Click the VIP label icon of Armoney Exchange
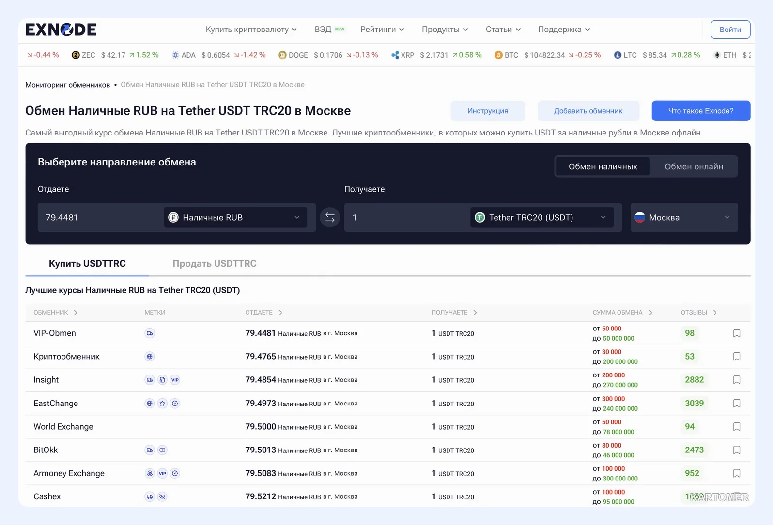This screenshot has height=525, width=773. coord(162,473)
